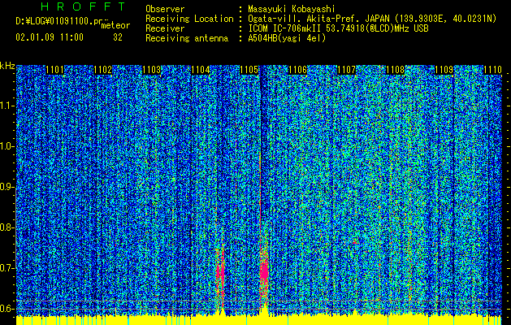
Task: Click the 1110 time marker
Action: click(492, 70)
